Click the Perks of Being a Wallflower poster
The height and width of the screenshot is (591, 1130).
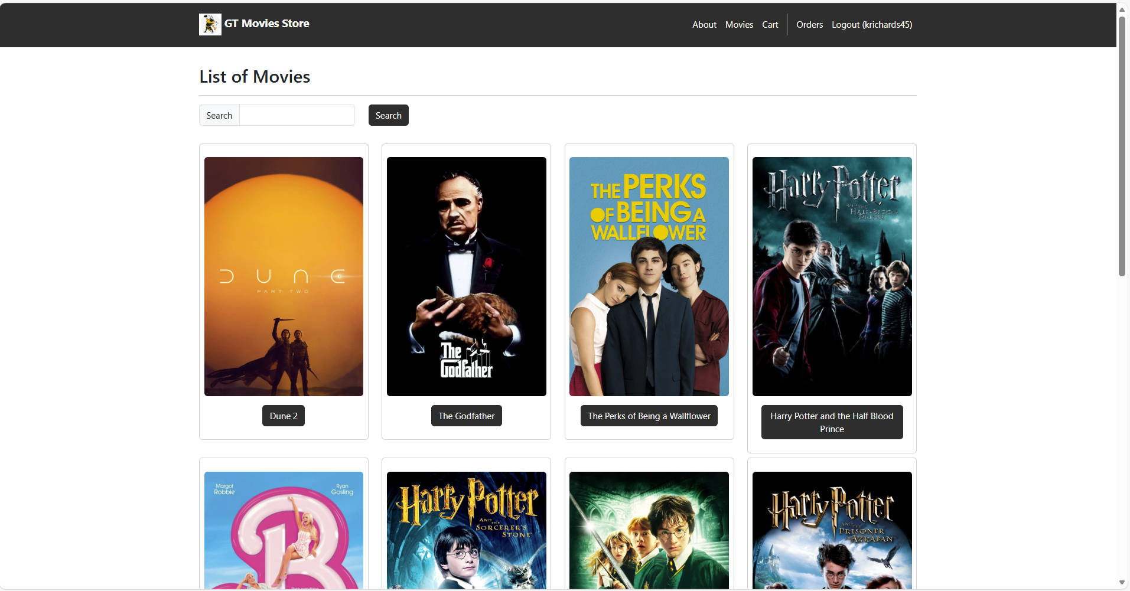click(649, 276)
